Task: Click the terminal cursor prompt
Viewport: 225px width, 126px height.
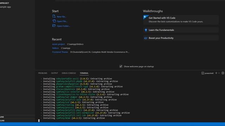Action: (39, 120)
